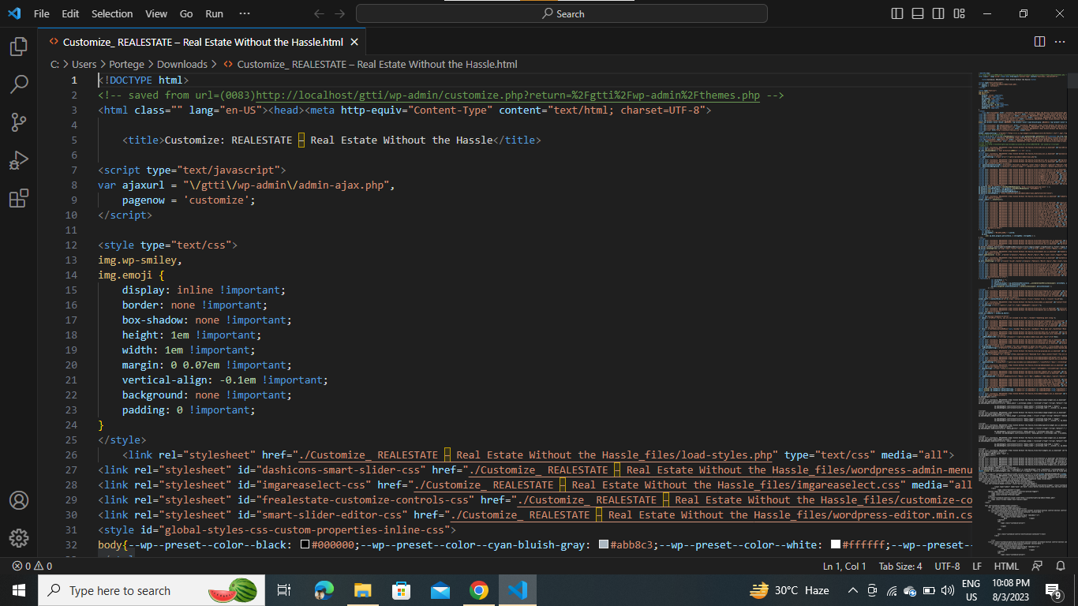Open the customize layout icon
The width and height of the screenshot is (1078, 606).
[x=959, y=13]
